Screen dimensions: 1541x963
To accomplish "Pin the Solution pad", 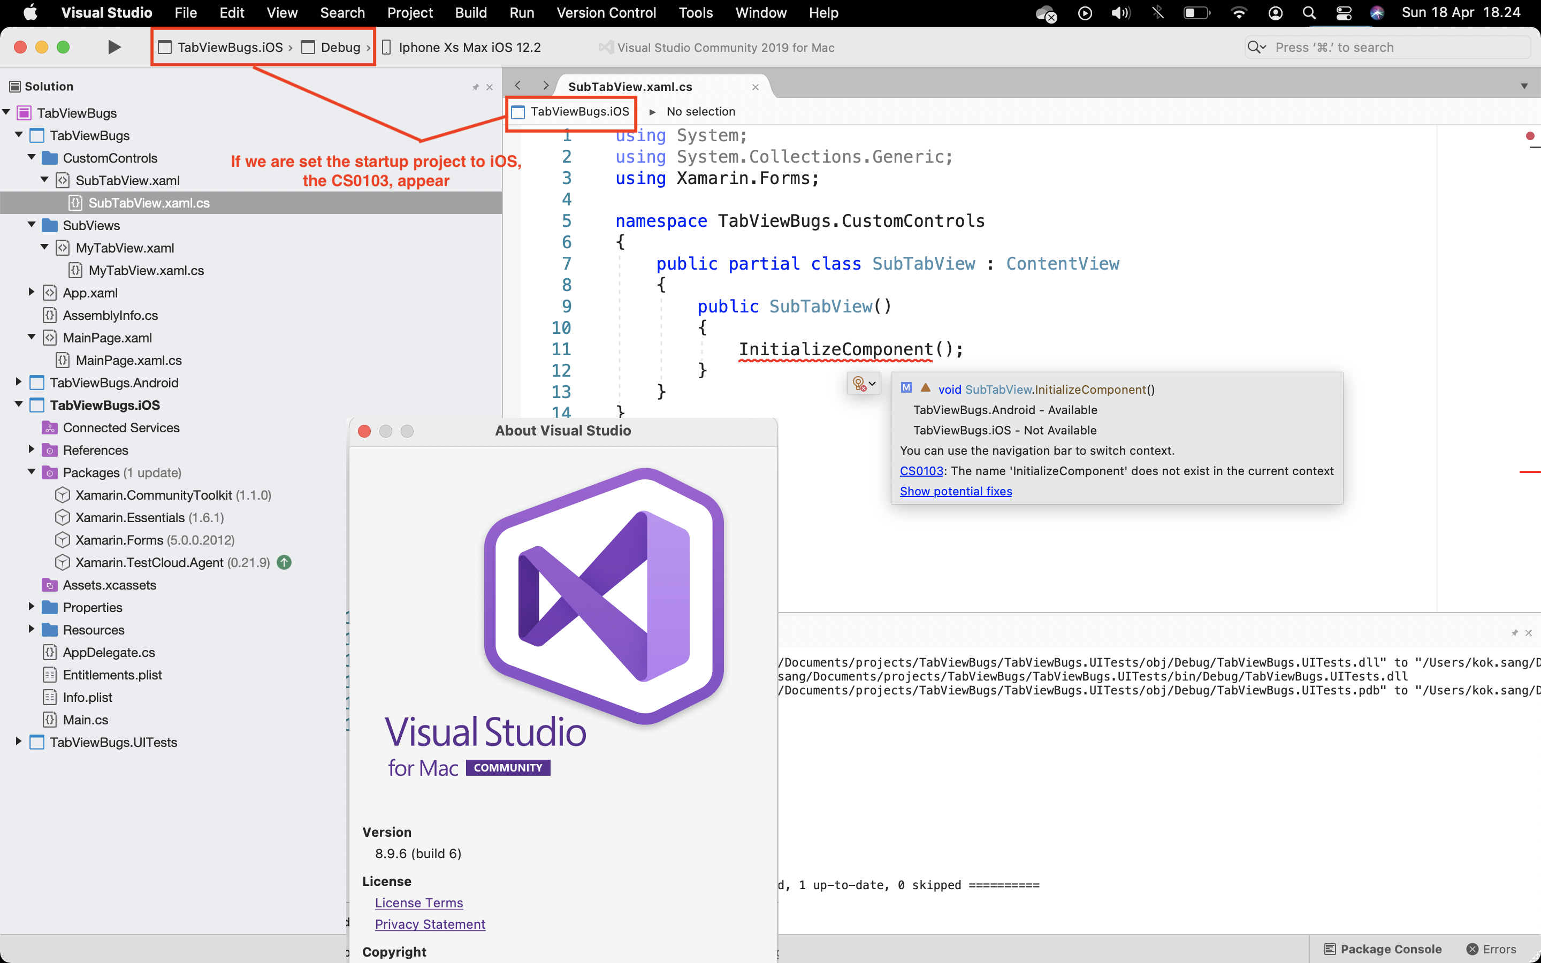I will click(477, 87).
